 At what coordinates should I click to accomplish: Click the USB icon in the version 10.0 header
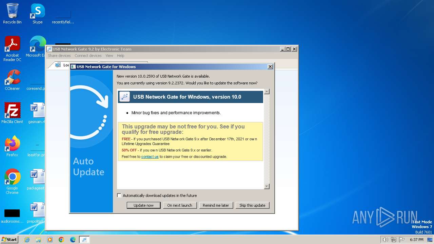coord(124,97)
